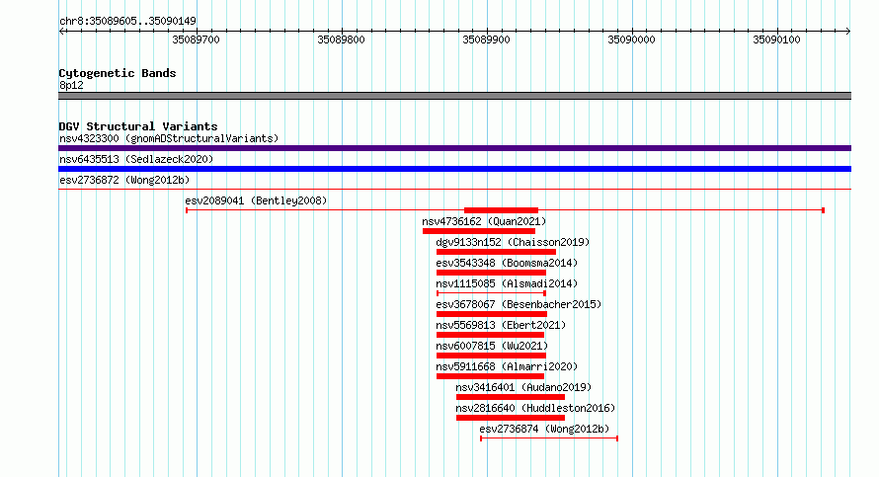Click ruler position 35090000

(x=631, y=40)
